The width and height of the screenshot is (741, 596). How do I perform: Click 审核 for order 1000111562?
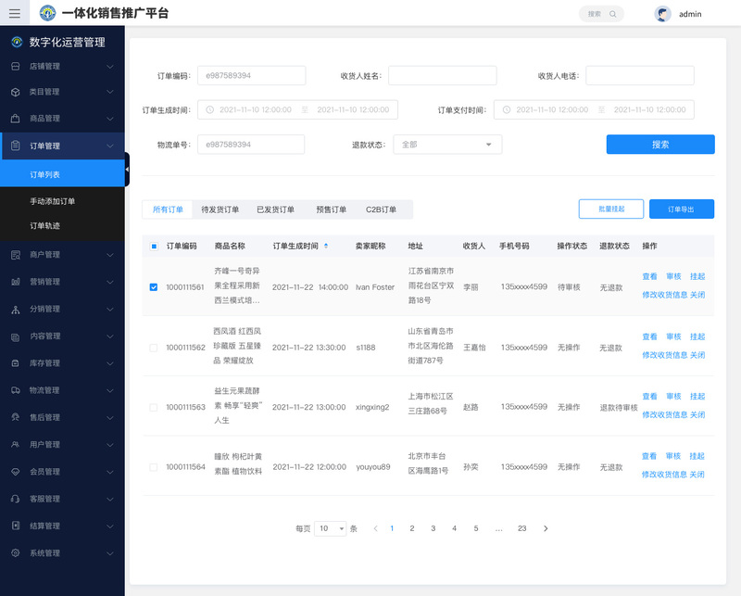pyautogui.click(x=673, y=336)
